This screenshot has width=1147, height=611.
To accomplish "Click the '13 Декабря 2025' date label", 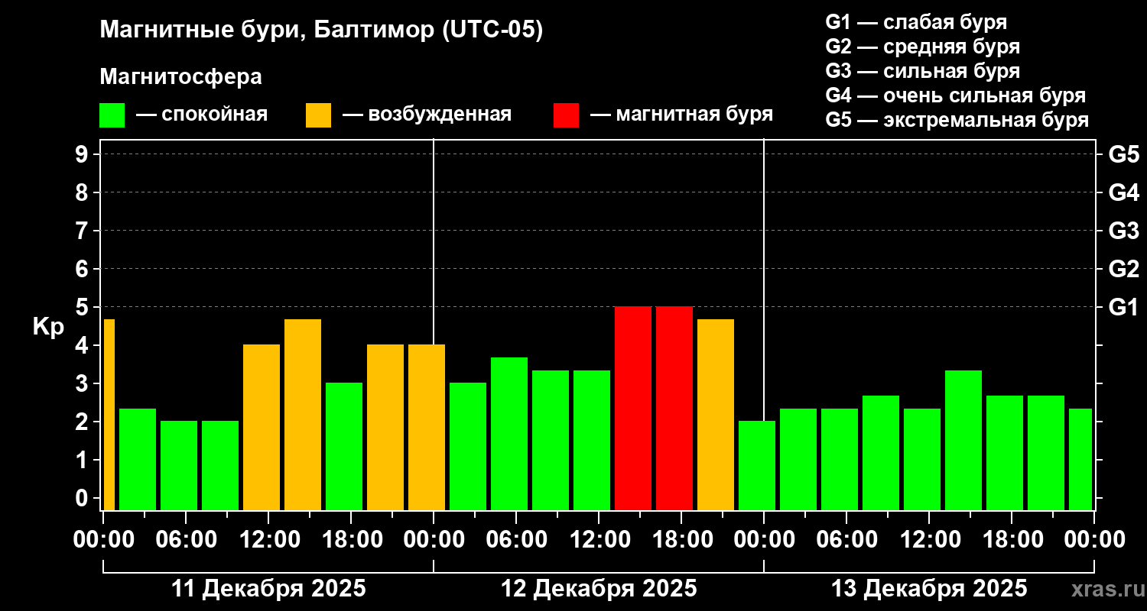I will [x=929, y=589].
